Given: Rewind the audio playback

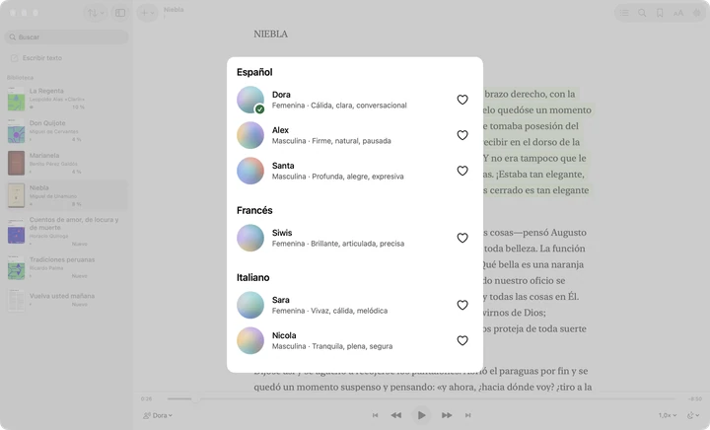Looking at the screenshot, I should pos(396,415).
